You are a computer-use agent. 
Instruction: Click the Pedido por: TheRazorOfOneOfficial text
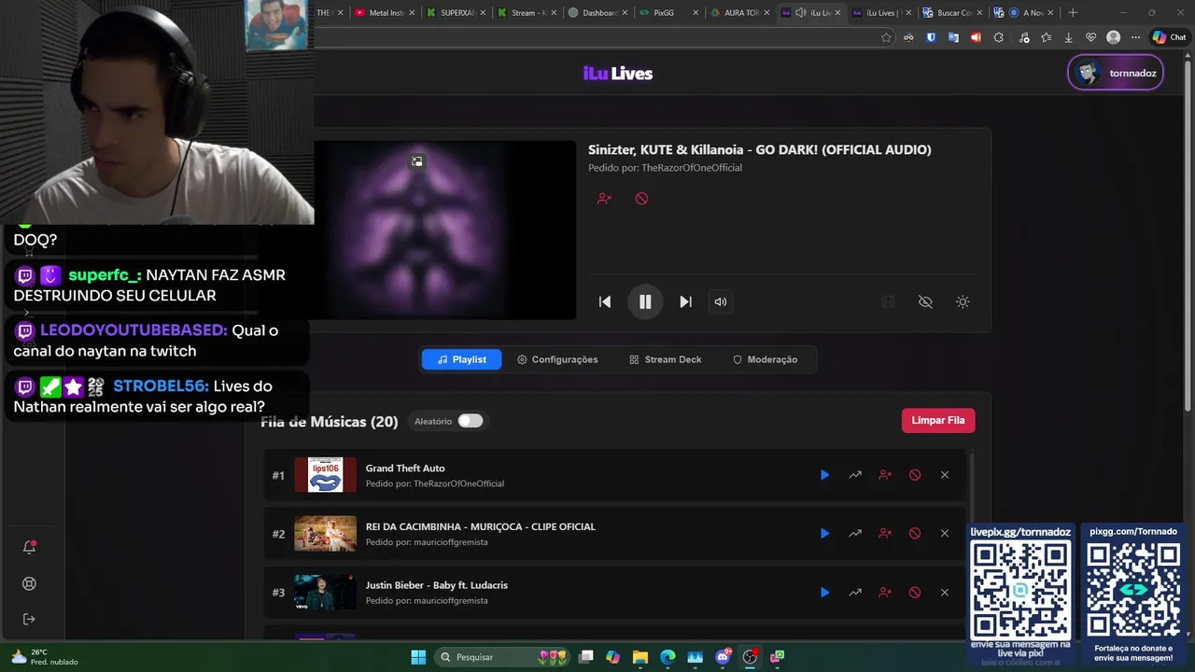(x=665, y=168)
